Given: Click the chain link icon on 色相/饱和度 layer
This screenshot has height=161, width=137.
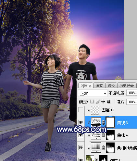Looking at the screenshot, I should click(103, 148).
